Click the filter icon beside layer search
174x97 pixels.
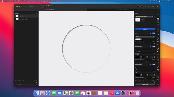(x=37, y=84)
